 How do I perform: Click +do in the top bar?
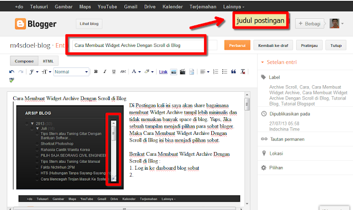(x=19, y=7)
